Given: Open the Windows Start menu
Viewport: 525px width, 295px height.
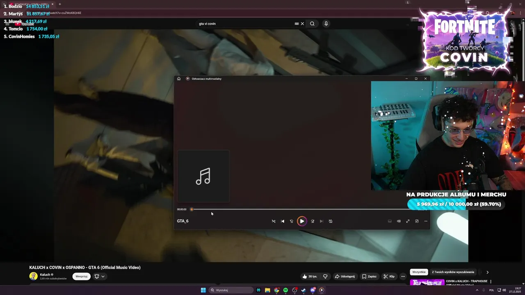Looking at the screenshot, I should (203, 290).
